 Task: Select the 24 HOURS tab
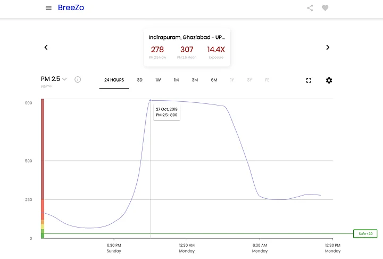(114, 80)
